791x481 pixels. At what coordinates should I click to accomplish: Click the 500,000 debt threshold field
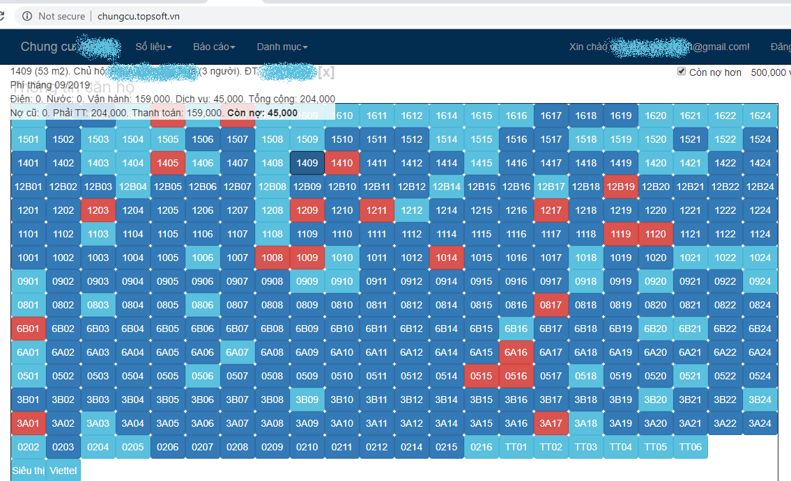(769, 72)
